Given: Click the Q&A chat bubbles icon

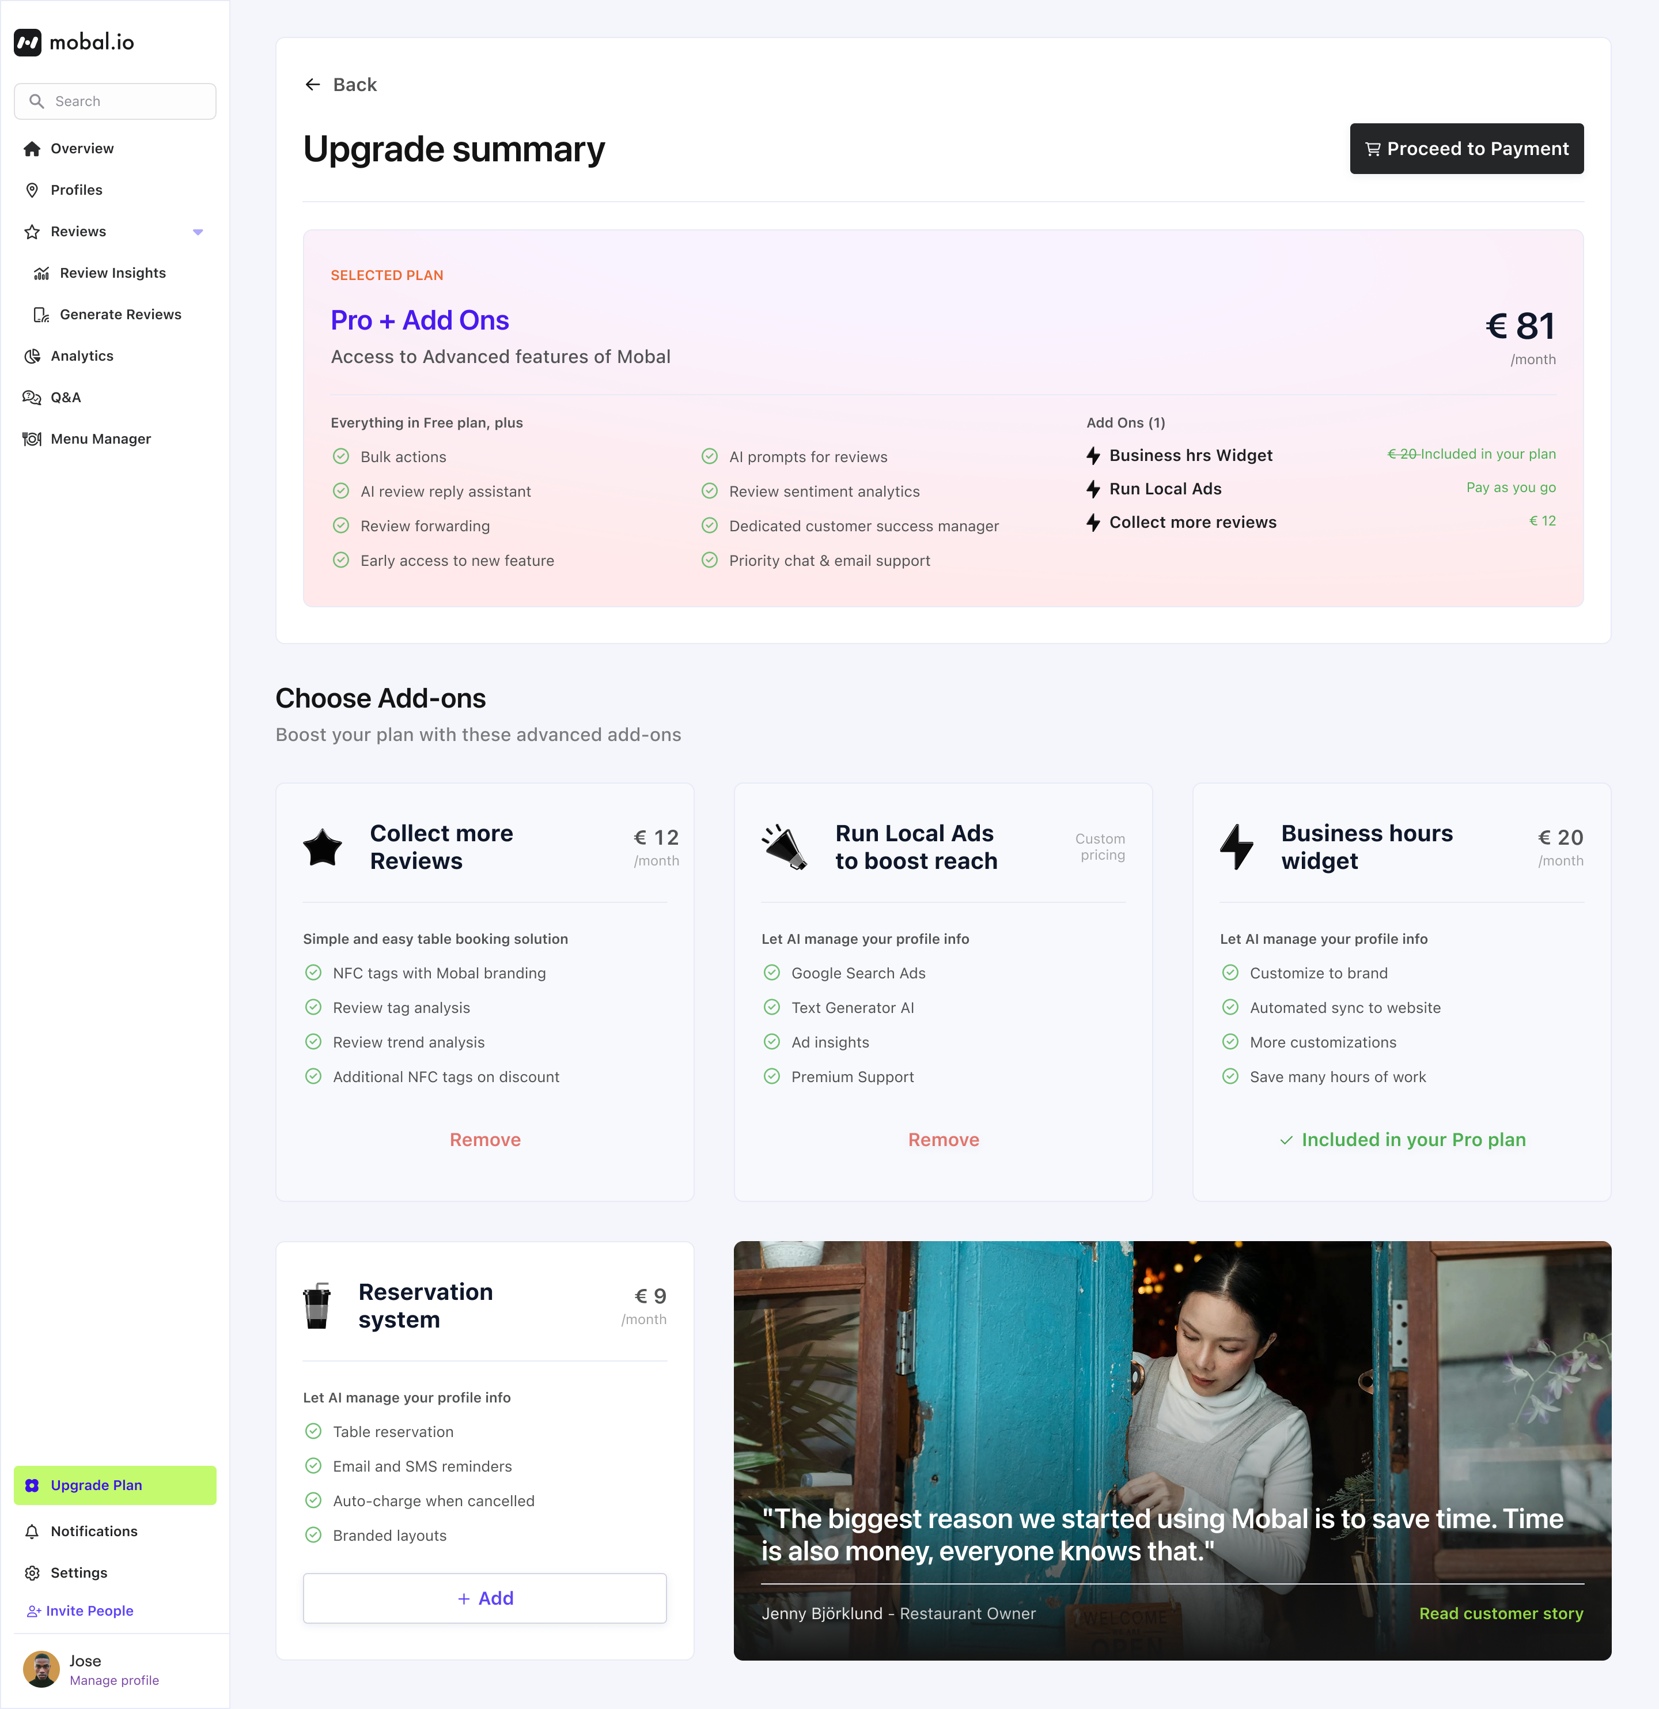Looking at the screenshot, I should (x=32, y=398).
